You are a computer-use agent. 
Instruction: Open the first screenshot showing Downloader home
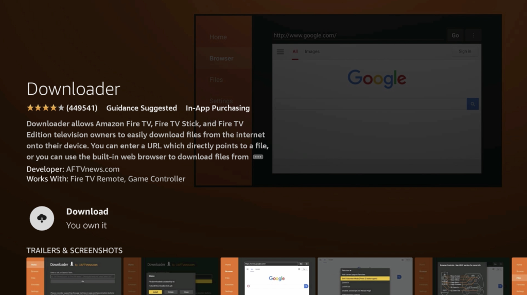pos(74,276)
